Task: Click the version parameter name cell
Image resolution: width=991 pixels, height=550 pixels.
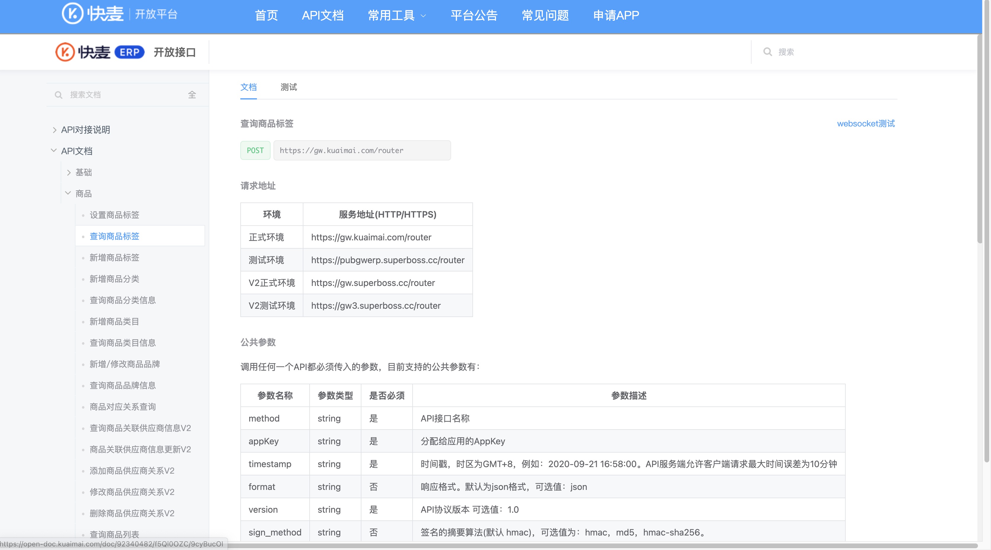Action: coord(275,510)
